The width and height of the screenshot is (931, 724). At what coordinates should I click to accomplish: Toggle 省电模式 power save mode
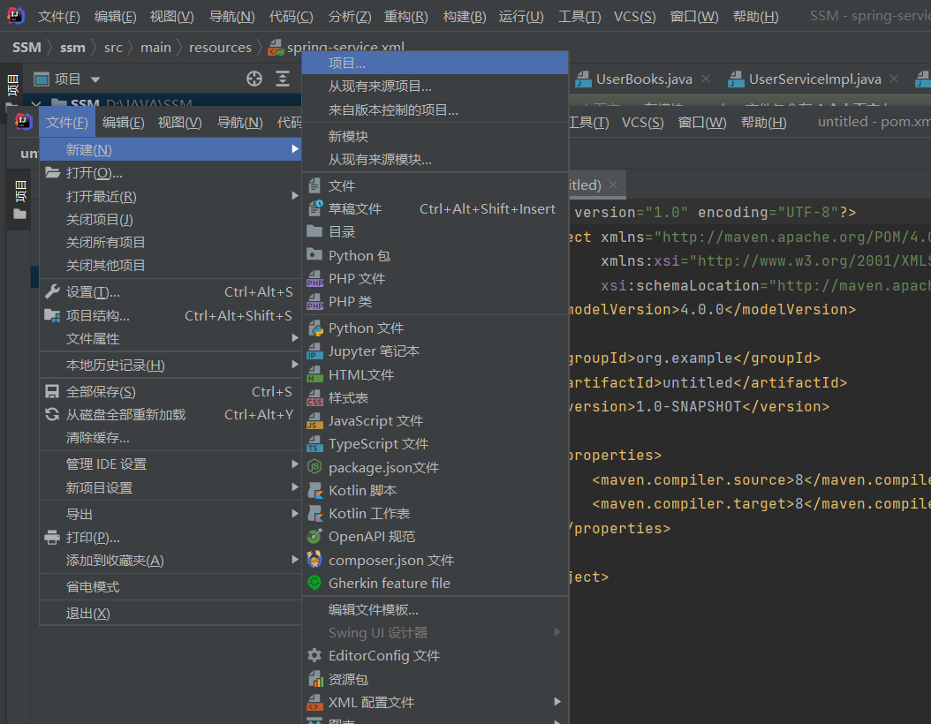(170, 587)
